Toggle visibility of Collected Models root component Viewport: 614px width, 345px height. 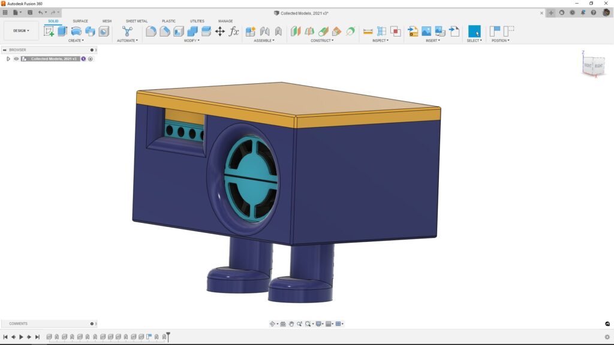(16, 59)
